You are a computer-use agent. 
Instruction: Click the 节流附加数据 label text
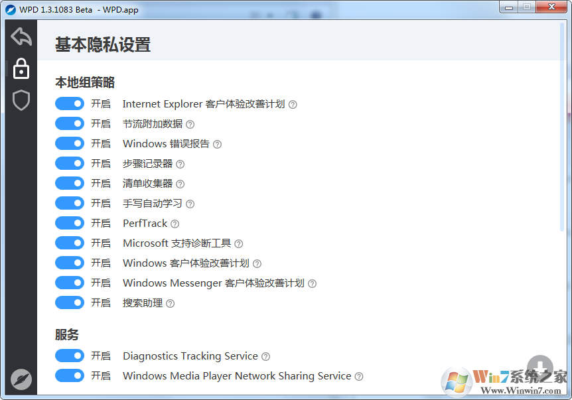point(153,123)
